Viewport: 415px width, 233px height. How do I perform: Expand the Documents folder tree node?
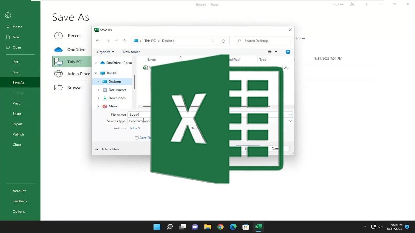(98, 90)
